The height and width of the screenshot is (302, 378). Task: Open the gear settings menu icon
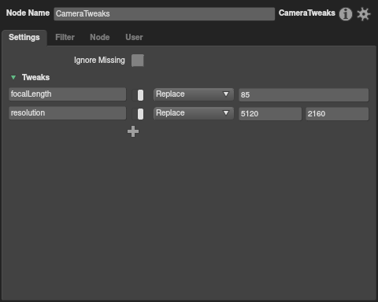(364, 14)
